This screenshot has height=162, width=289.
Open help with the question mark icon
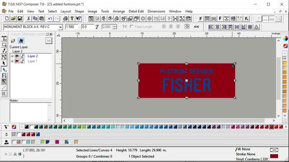[72, 18]
